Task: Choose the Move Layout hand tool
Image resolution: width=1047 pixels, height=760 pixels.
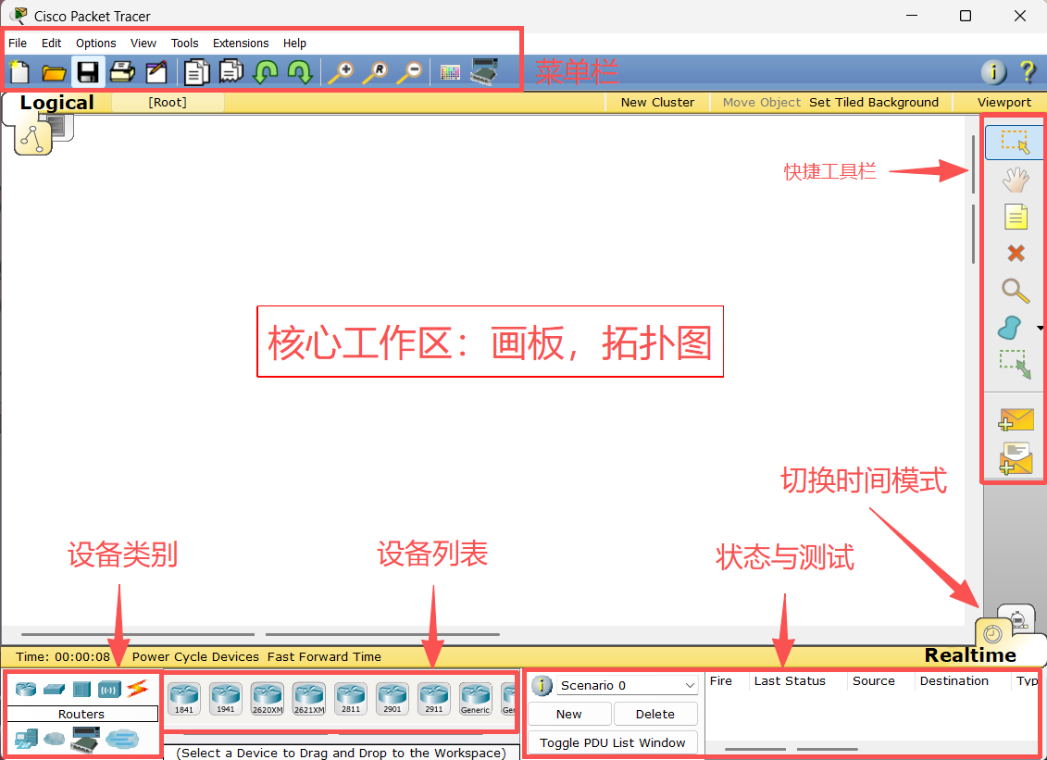Action: (x=1016, y=180)
